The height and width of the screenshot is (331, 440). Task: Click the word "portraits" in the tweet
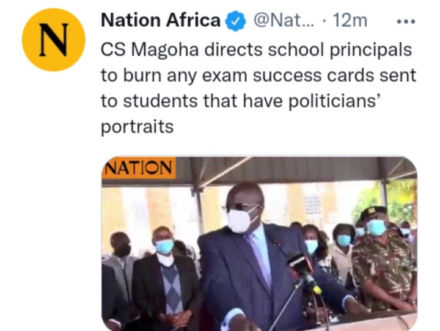click(137, 127)
